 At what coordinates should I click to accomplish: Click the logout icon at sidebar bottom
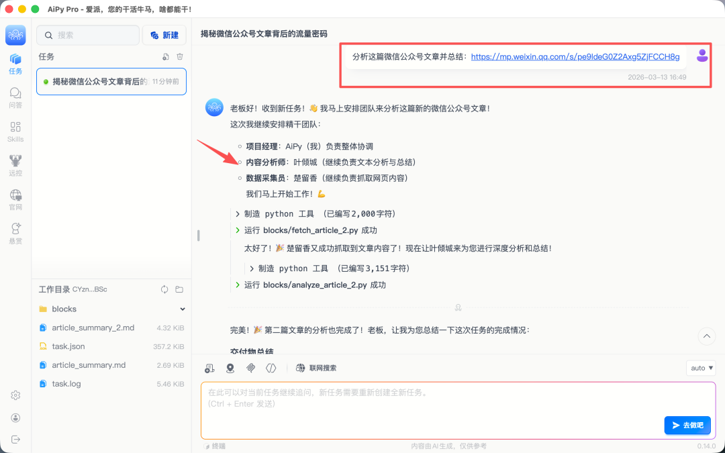point(15,439)
